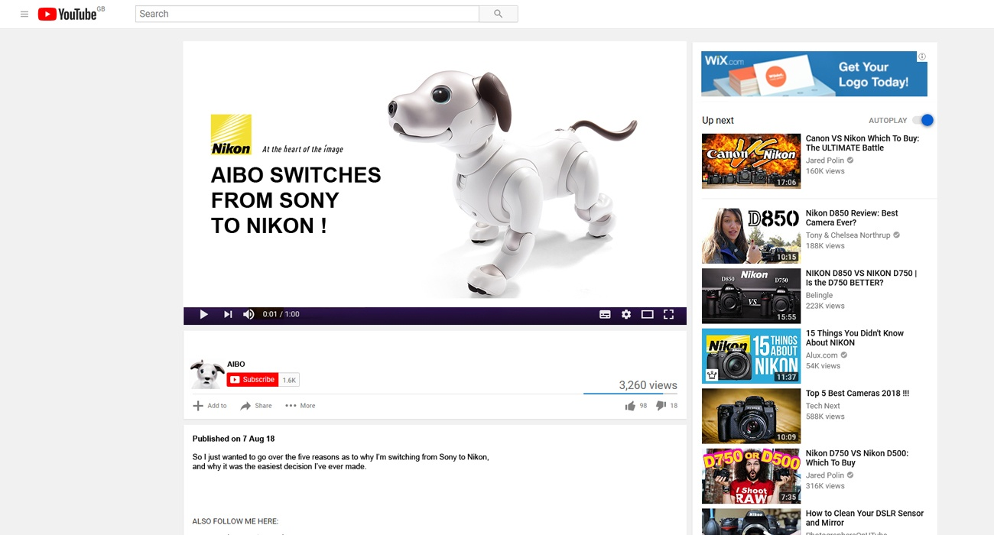Click the Add to plus icon
994x535 pixels.
point(198,406)
